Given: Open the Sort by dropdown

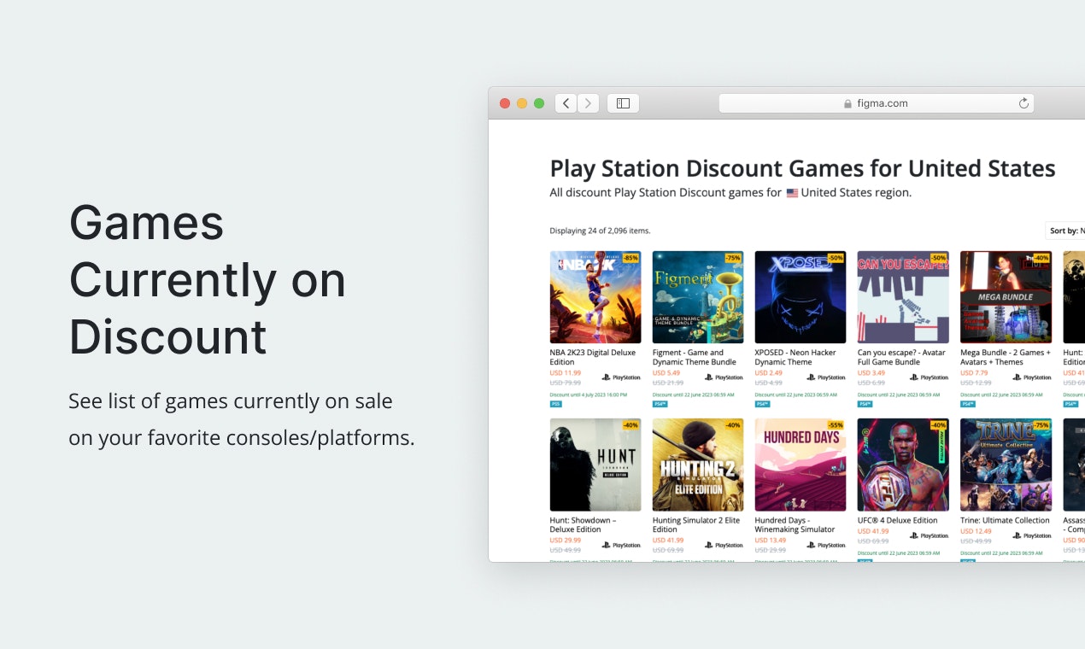Looking at the screenshot, I should (1065, 231).
